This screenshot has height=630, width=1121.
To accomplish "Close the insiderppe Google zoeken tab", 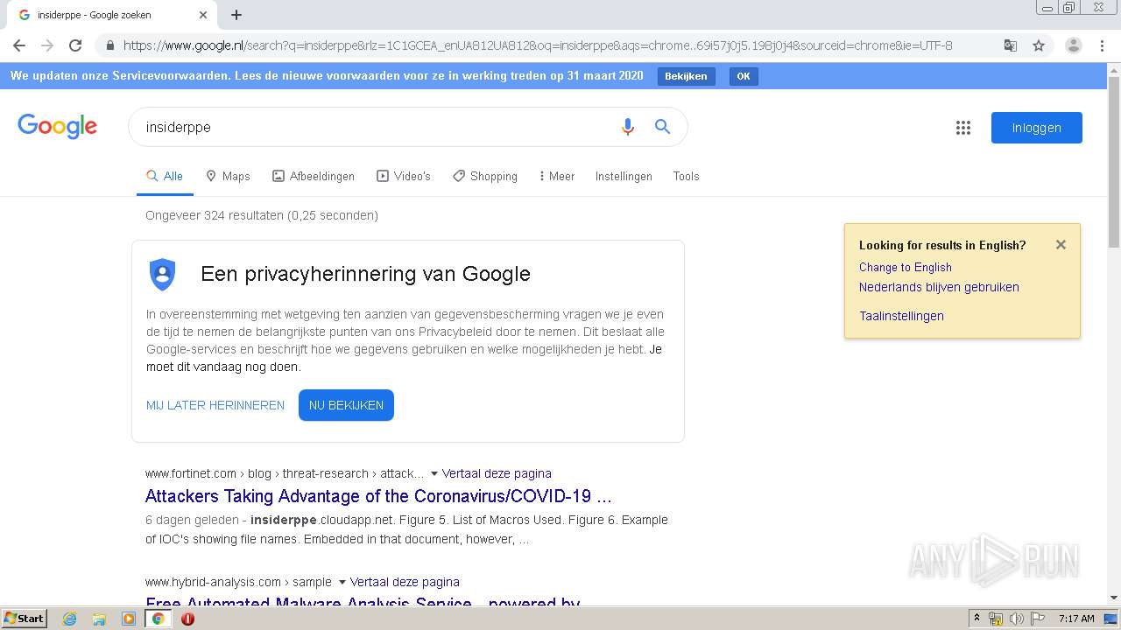I will coord(203,15).
